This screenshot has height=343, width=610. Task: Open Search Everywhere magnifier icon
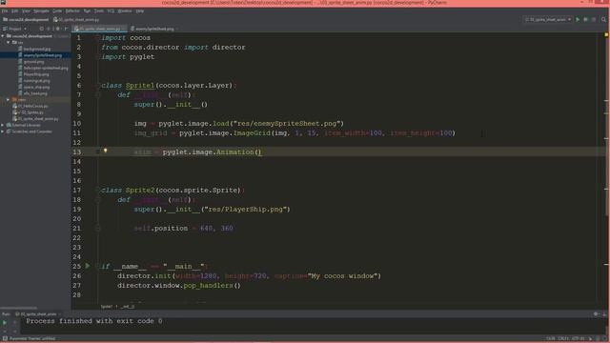click(603, 19)
